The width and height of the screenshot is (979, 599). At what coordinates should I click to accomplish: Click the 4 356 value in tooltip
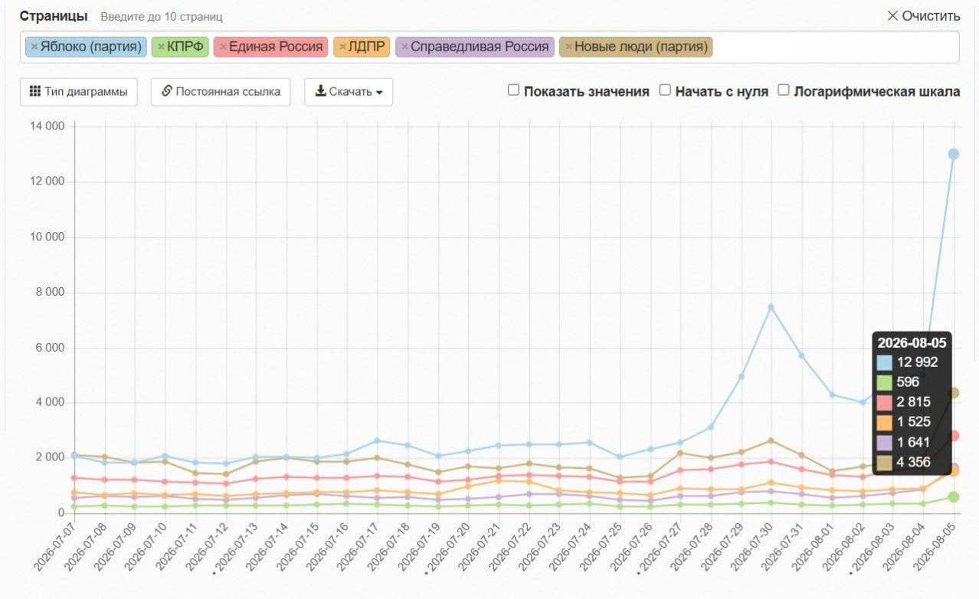coord(914,462)
